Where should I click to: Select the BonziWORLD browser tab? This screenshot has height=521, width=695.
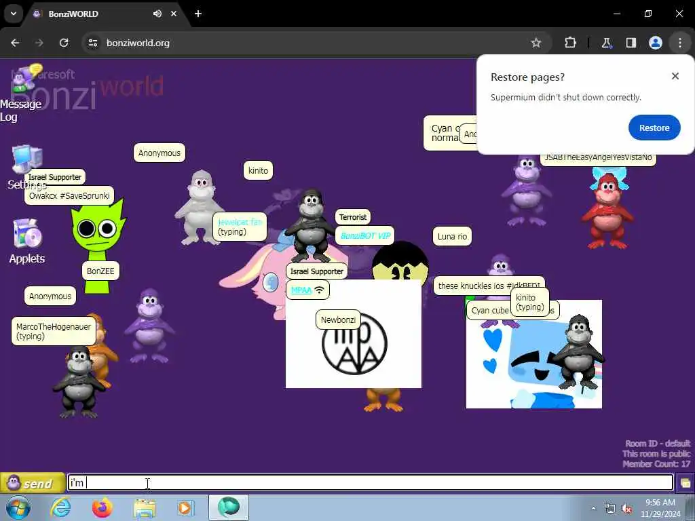(107, 14)
